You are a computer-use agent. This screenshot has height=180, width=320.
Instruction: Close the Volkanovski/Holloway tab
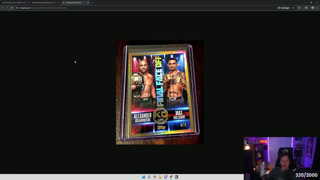tap(58, 2)
